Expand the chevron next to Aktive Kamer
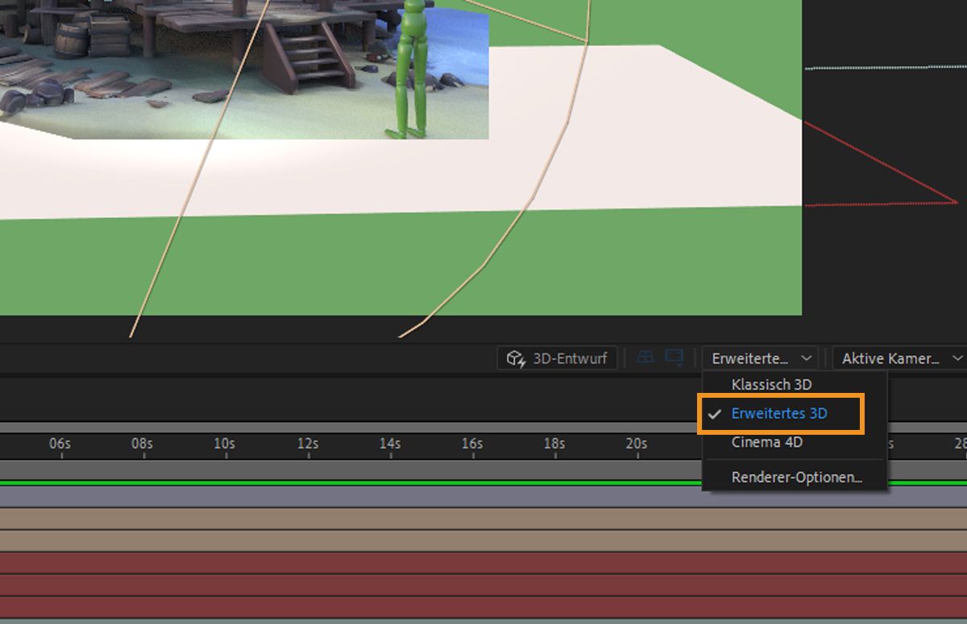 [x=957, y=357]
